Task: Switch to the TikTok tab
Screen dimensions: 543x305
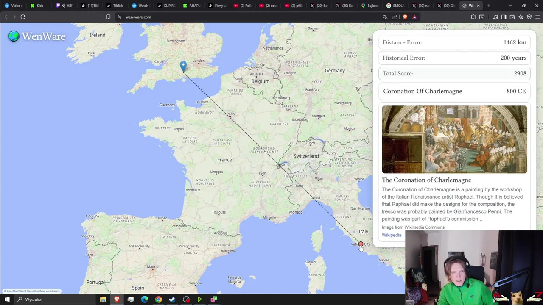Action: pos(115,6)
